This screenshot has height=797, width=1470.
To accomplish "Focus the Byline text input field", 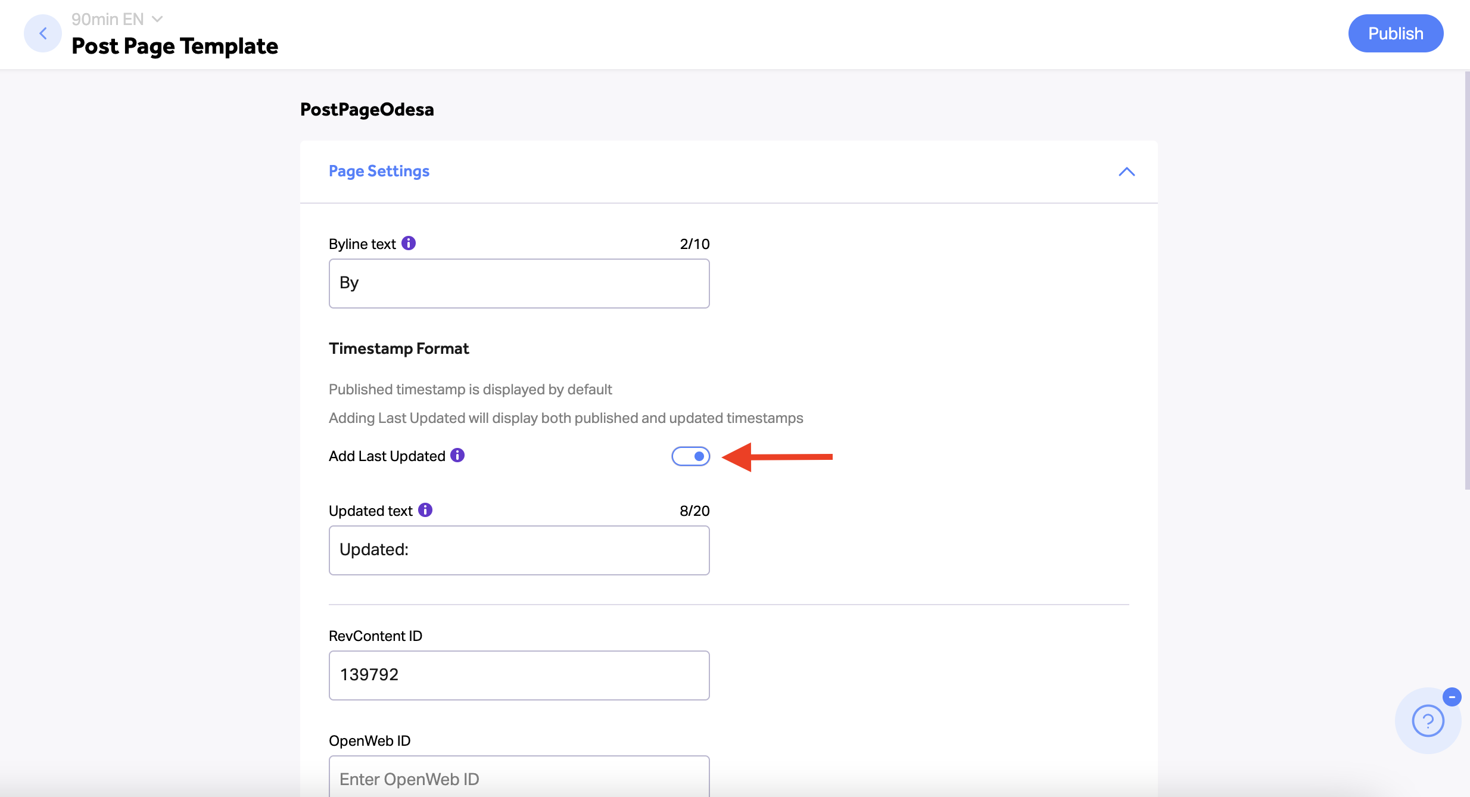I will click(519, 284).
